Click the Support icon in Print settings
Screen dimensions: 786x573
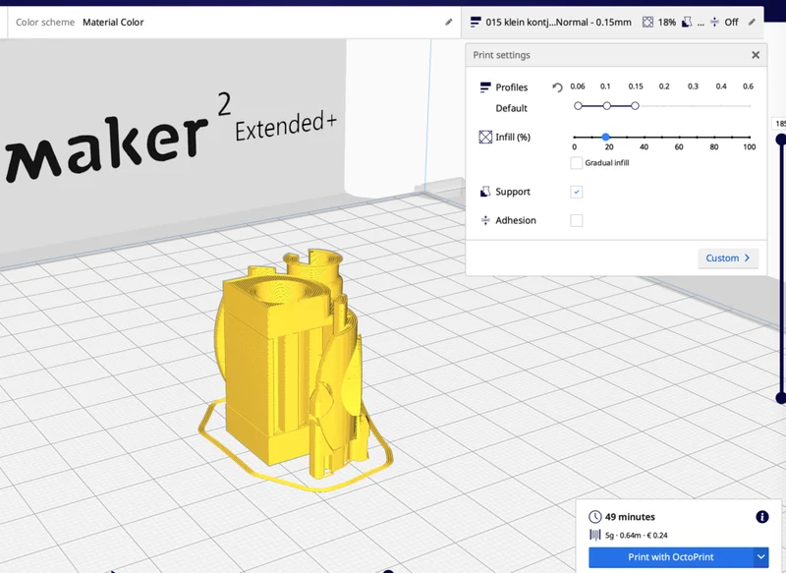(x=484, y=192)
